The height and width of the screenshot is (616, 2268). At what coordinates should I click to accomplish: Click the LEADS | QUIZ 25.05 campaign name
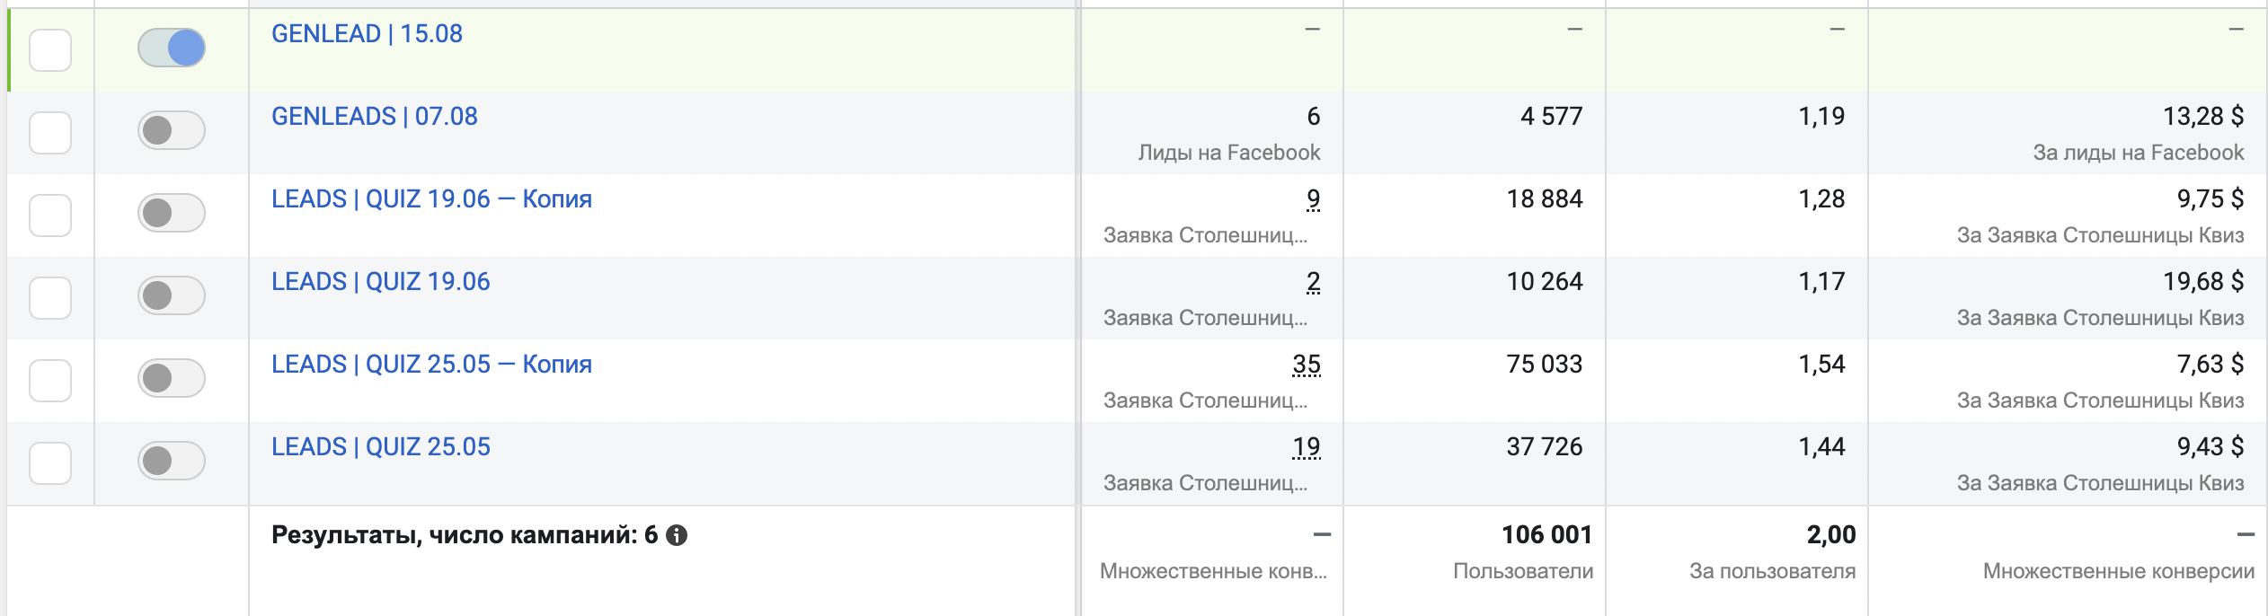click(x=380, y=447)
